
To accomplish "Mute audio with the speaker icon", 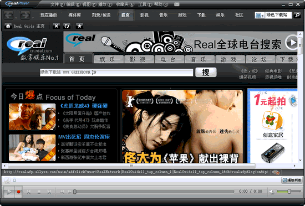I will click(272, 192).
